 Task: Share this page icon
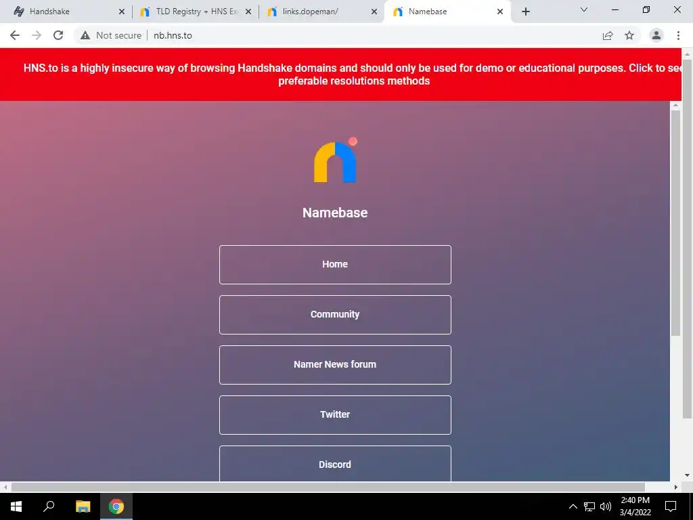(608, 35)
